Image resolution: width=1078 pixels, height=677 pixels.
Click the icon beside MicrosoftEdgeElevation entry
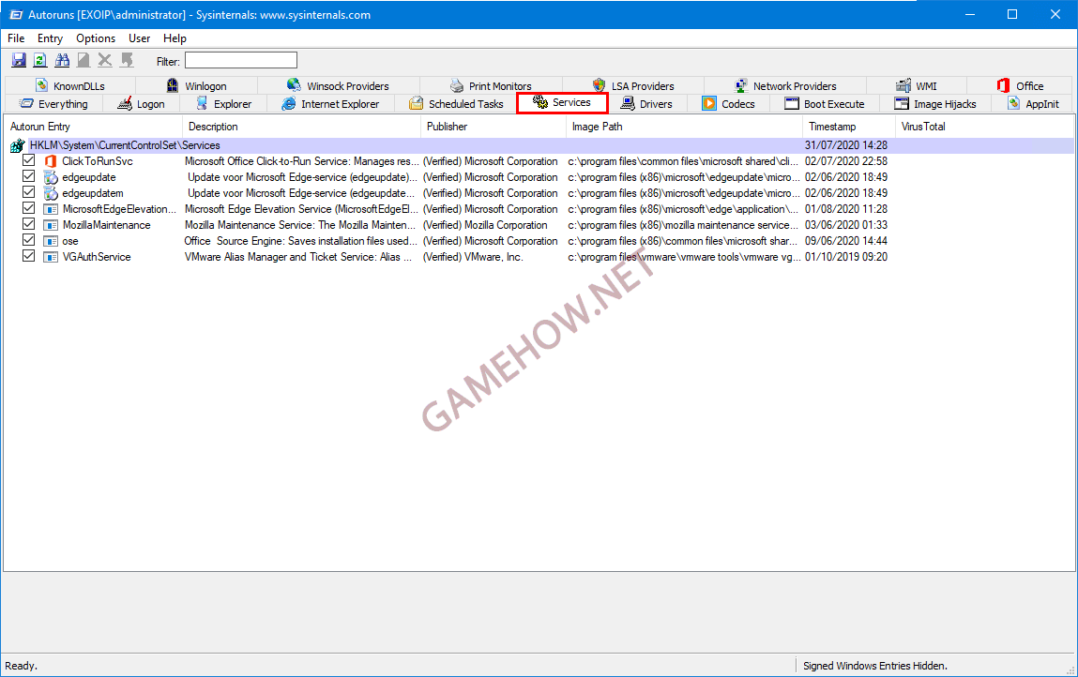click(x=50, y=209)
